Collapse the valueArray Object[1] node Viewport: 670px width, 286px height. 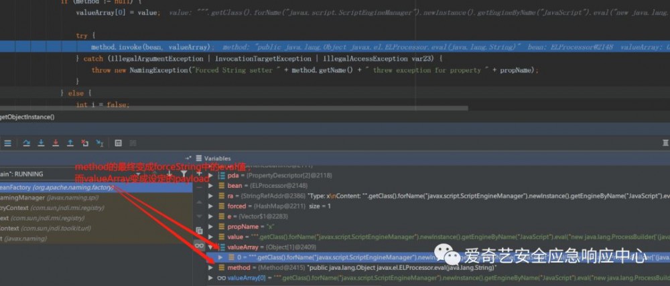210,247
